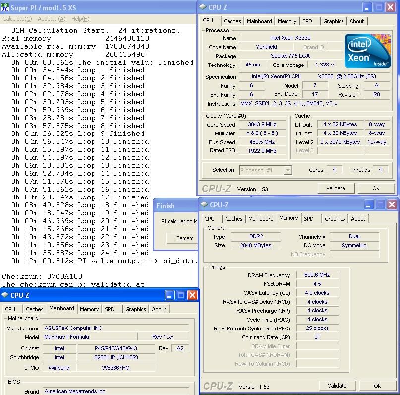Click the 82801JR (ICH10R) southbridge field
The width and height of the screenshot is (400, 395).
pos(116,357)
